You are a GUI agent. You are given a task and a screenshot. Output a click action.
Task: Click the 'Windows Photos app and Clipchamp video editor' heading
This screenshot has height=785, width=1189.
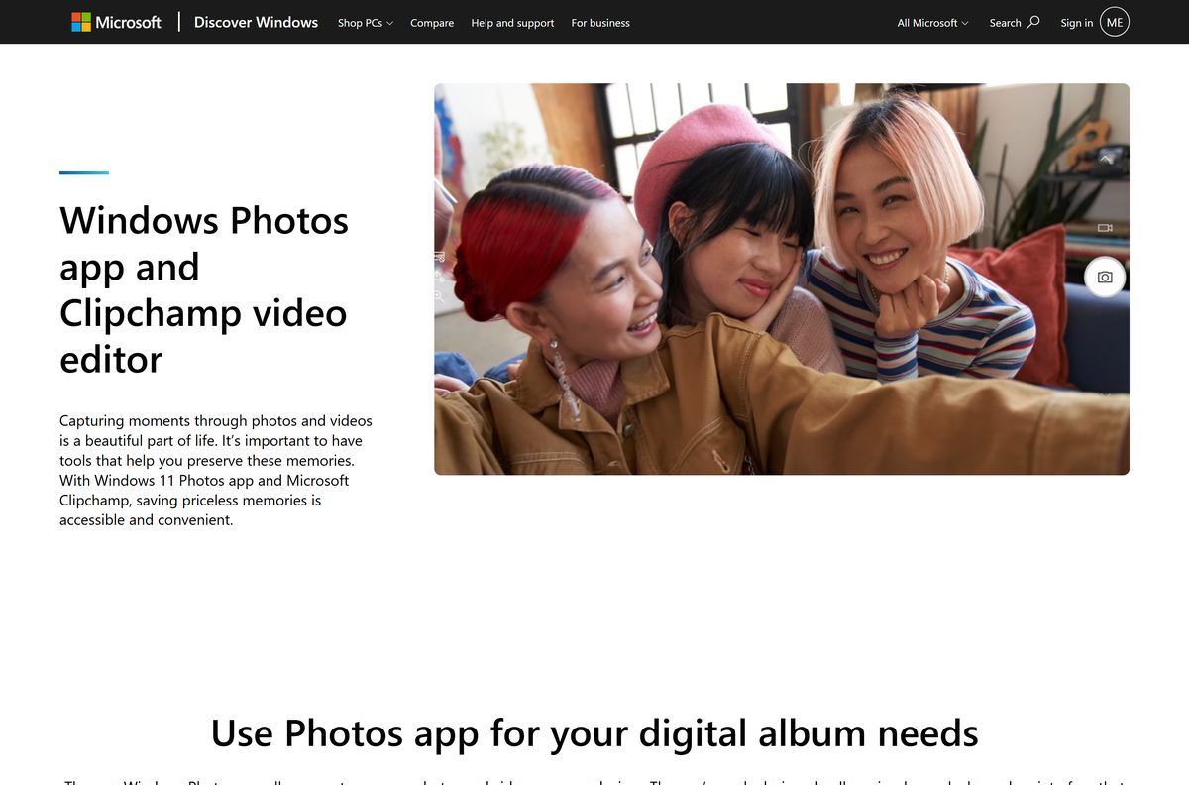pyautogui.click(x=204, y=288)
